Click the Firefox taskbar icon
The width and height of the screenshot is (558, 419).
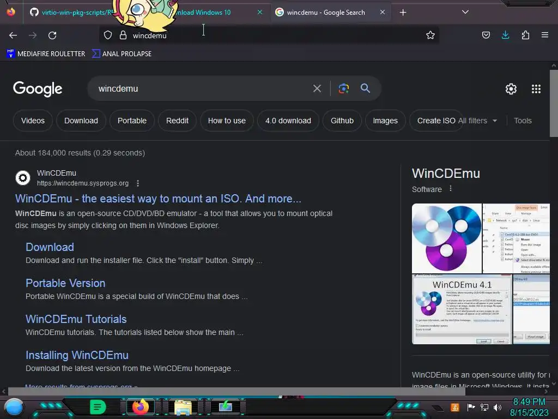pyautogui.click(x=140, y=407)
